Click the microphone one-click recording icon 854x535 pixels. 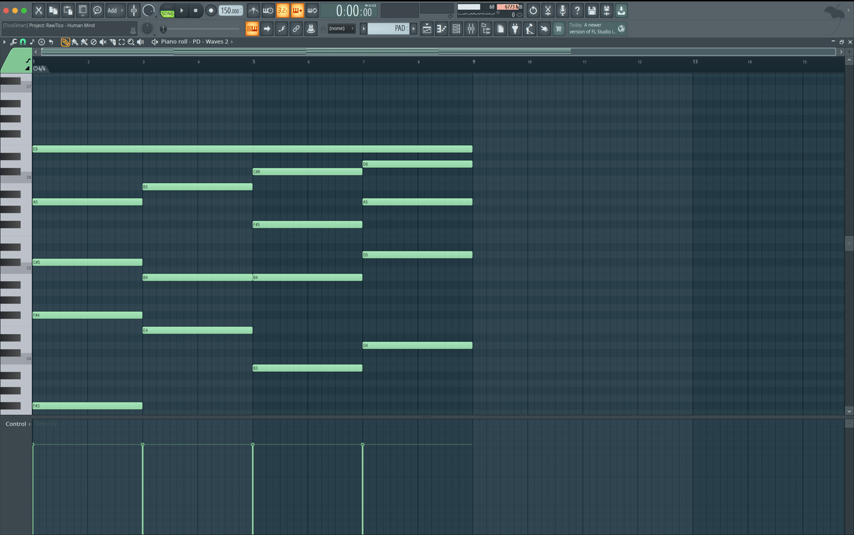coord(563,10)
